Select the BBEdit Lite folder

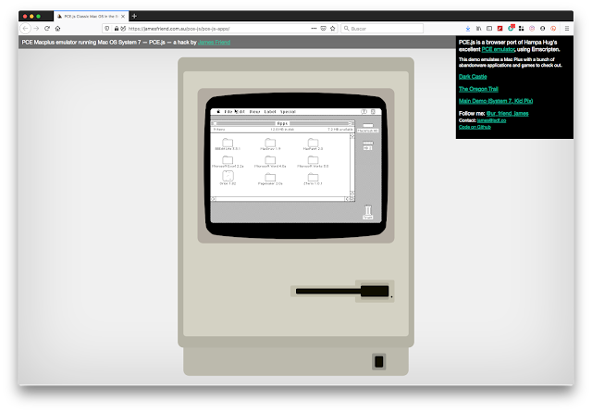pos(228,144)
